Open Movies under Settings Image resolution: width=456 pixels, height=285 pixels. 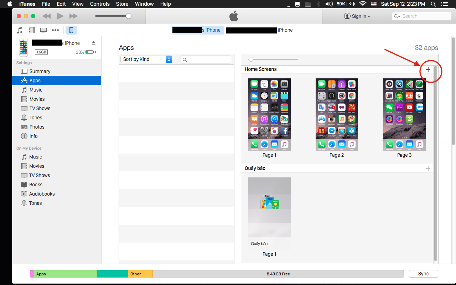(57, 99)
